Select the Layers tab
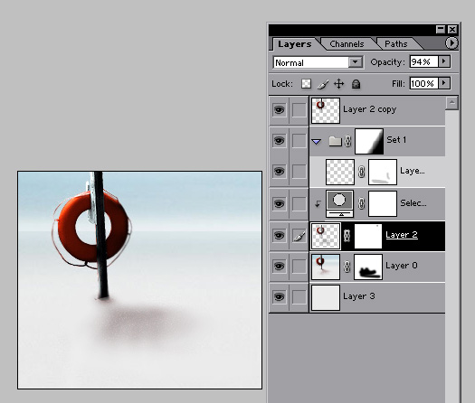This screenshot has height=403, width=475. point(294,44)
